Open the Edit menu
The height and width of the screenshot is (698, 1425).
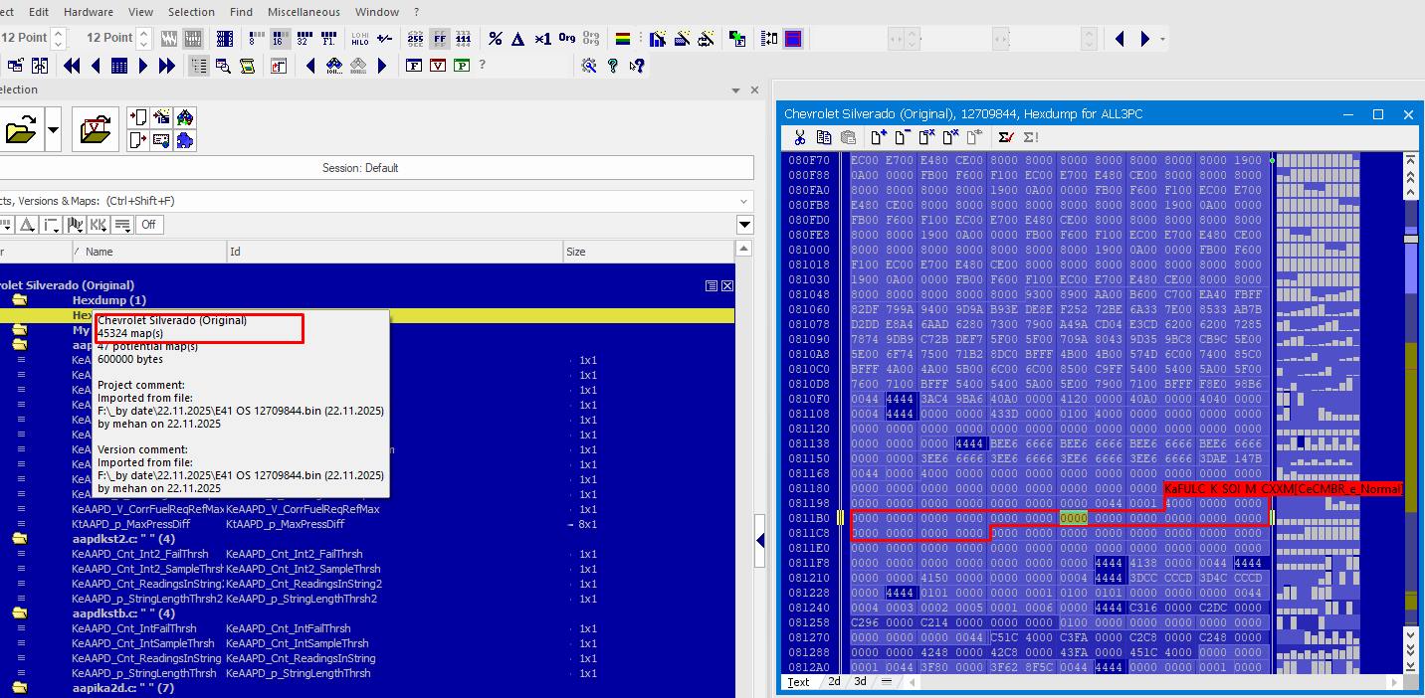(39, 12)
